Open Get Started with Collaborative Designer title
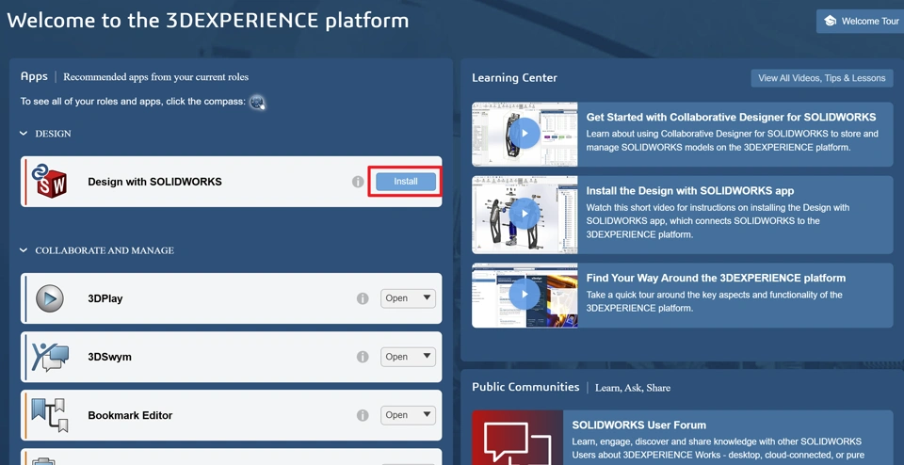Screen dimensions: 904x465 click(731, 118)
